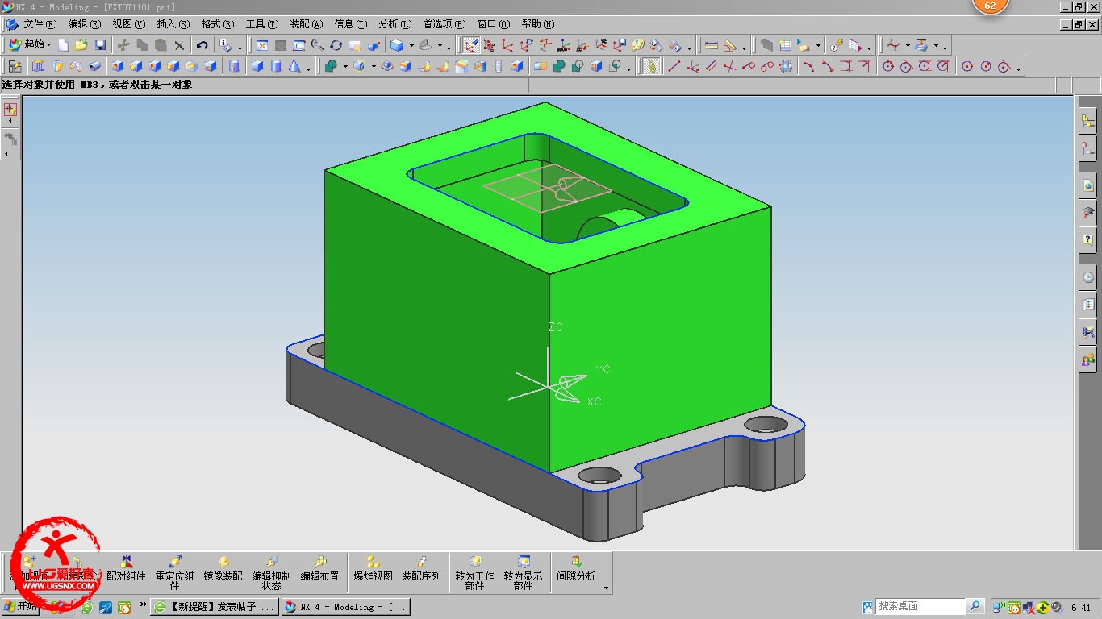This screenshot has width=1102, height=619.
Task: Click the color palette icon
Action: tap(637, 45)
